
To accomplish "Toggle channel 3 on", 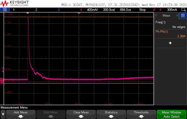I will (x=59, y=10).
